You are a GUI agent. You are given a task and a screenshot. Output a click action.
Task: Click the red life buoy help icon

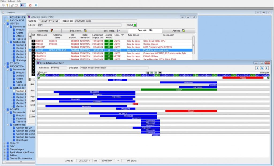[x=30, y=5]
